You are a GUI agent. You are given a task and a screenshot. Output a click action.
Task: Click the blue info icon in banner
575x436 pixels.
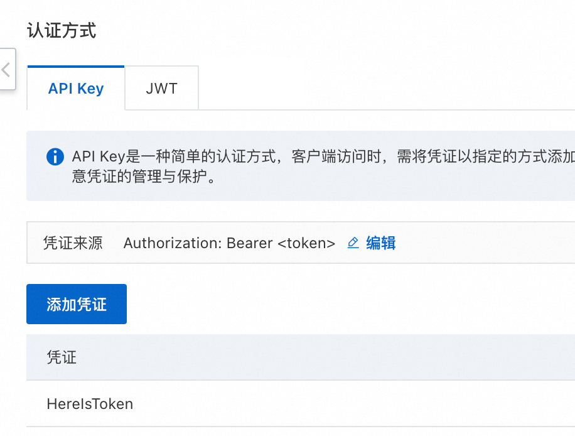(x=55, y=156)
